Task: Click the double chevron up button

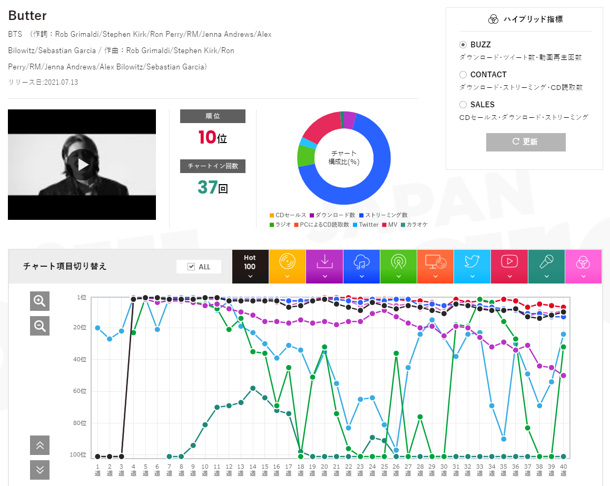Action: coord(40,445)
